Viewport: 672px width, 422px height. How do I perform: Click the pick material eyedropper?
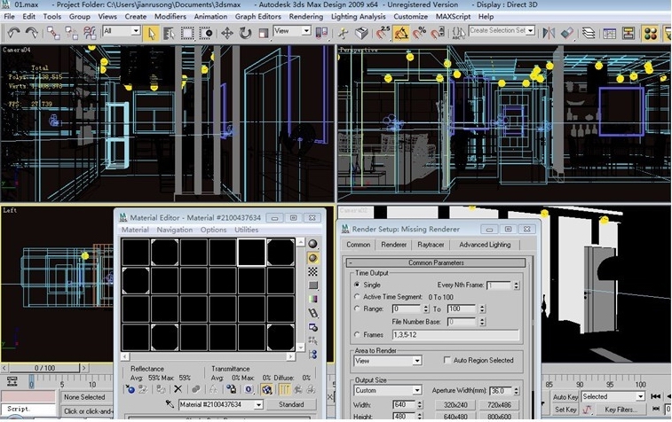pos(170,404)
